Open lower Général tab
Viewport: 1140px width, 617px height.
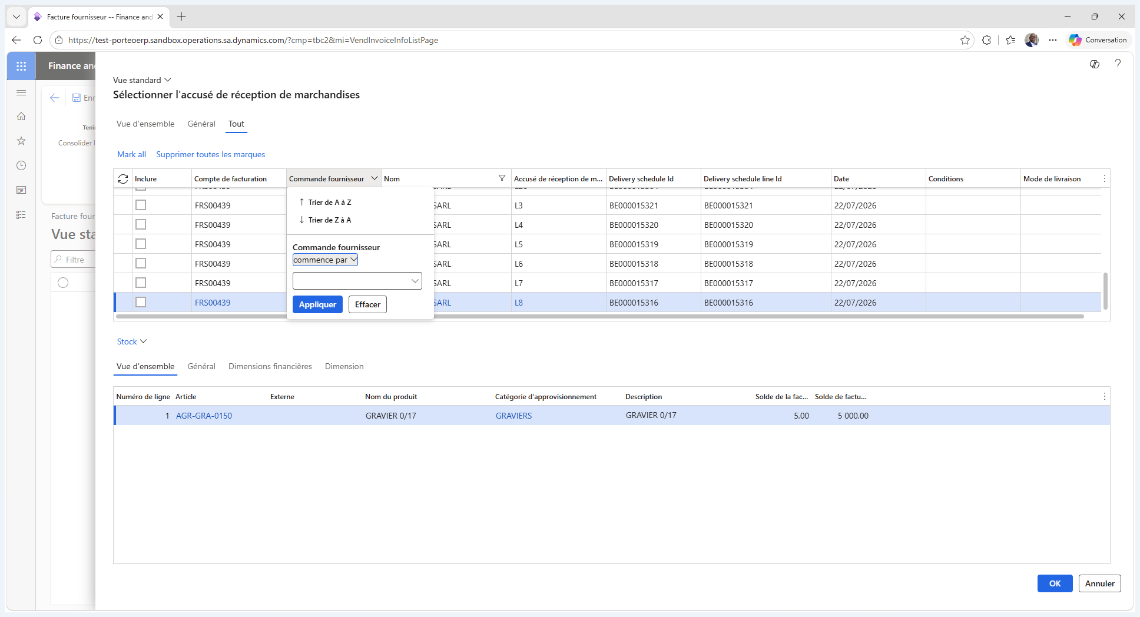point(201,366)
